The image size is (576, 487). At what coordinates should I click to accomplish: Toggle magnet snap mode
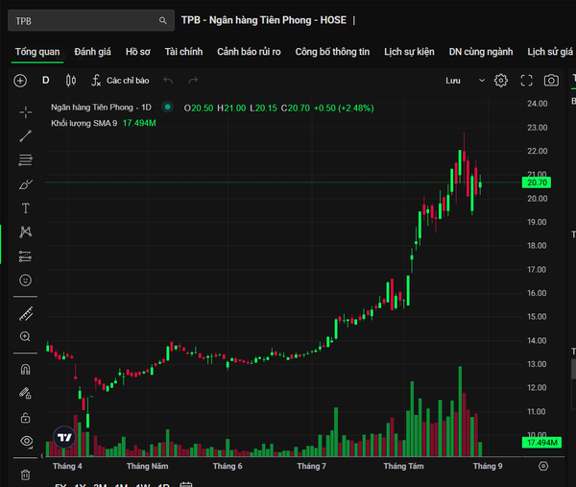[25, 369]
